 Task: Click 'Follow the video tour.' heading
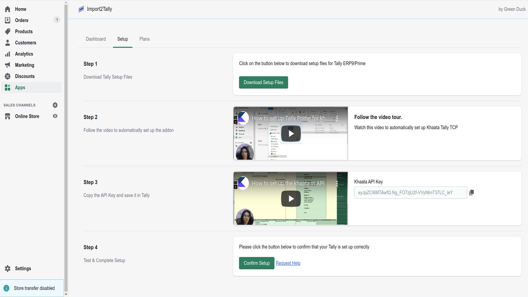(378, 117)
